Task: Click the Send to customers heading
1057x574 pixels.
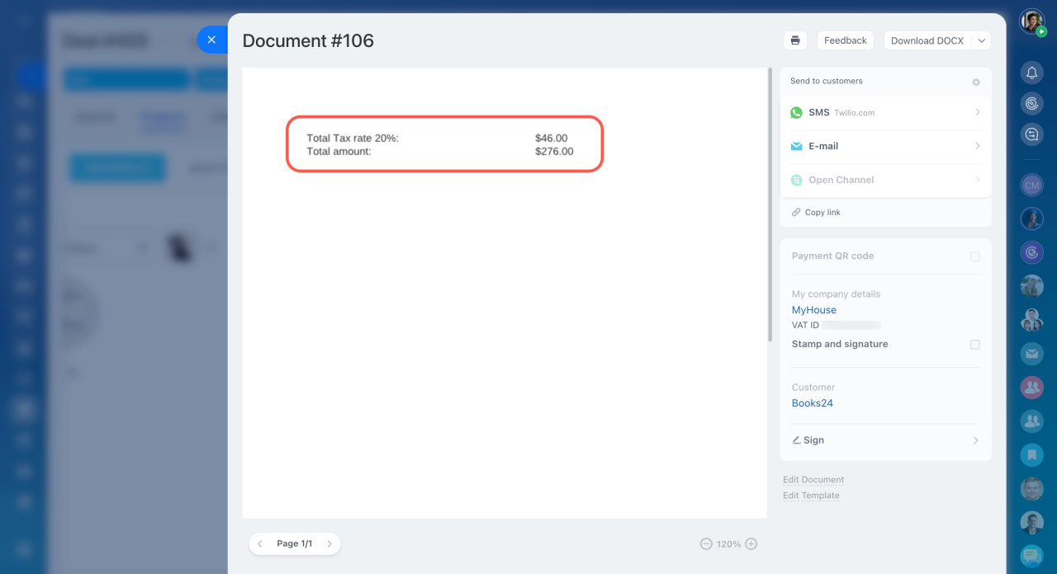Action: click(827, 81)
